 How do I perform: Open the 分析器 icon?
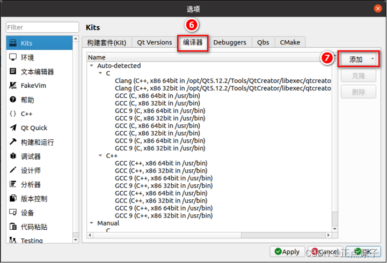point(13,184)
